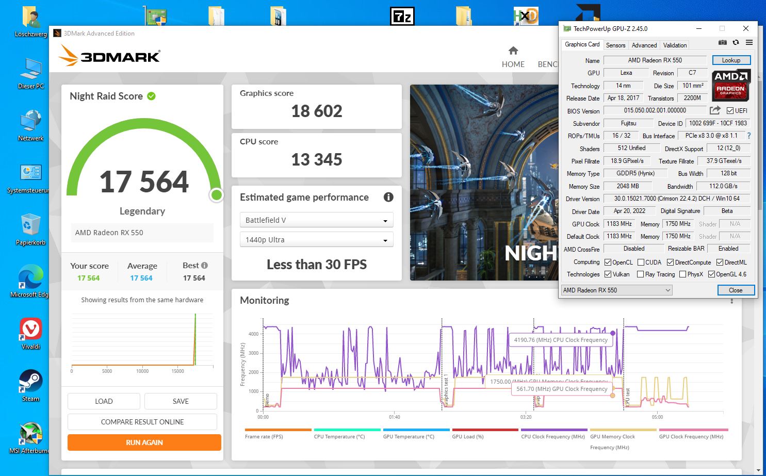The image size is (766, 476).
Task: Click the orange RUN AGAIN button
Action: (144, 442)
